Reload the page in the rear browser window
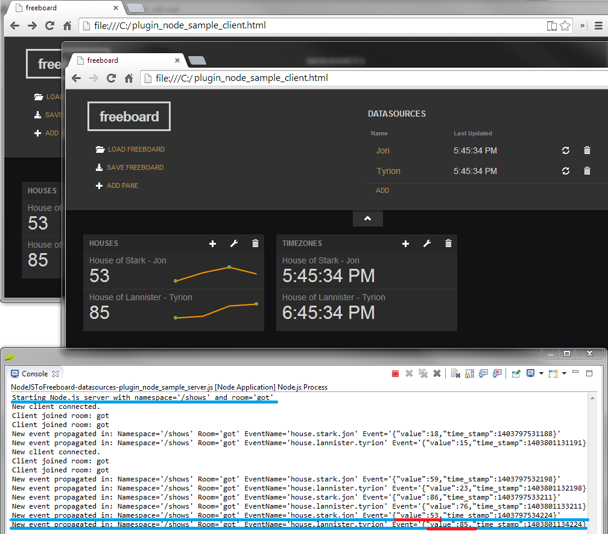The image size is (608, 534). click(49, 25)
